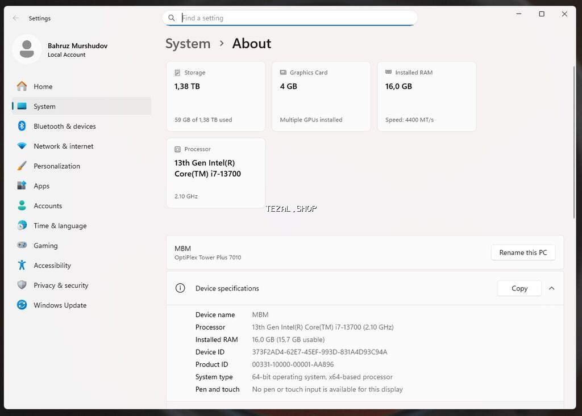Screen dimensions: 582x416
Task: Click the Home icon in sidebar
Action: pyautogui.click(x=22, y=86)
